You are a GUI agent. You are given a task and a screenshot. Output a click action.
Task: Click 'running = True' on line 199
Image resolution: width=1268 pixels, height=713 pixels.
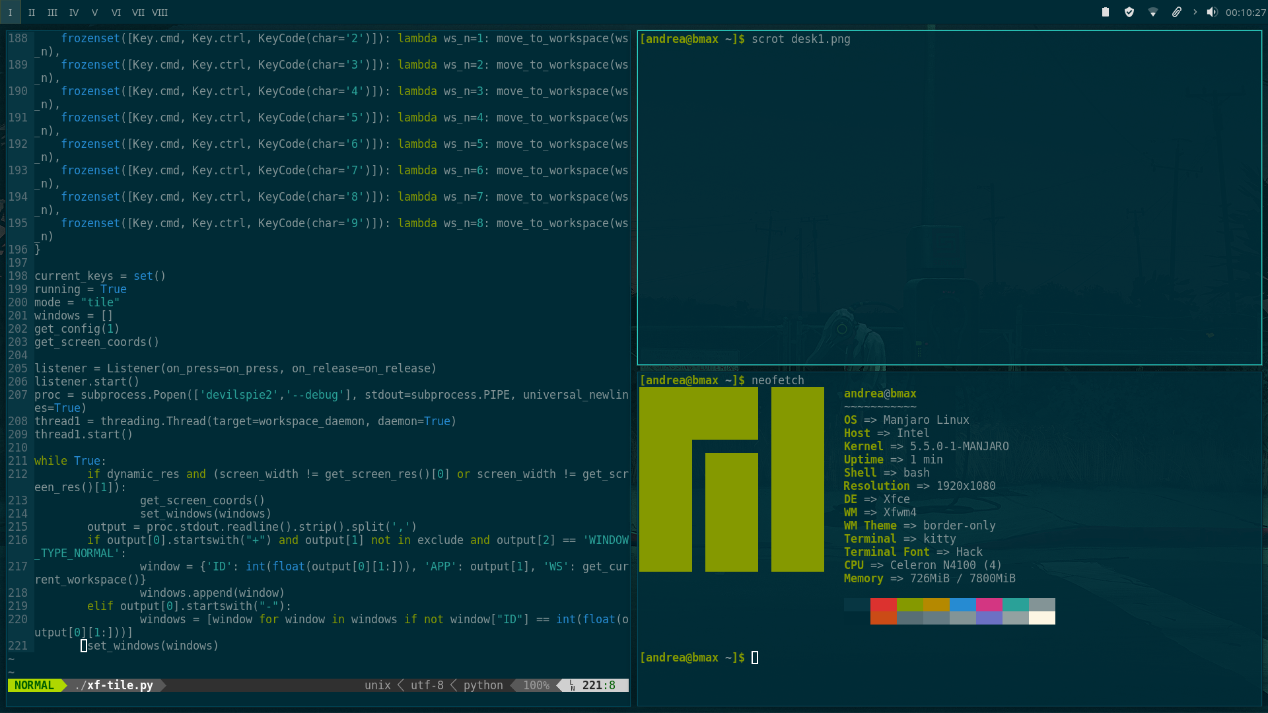click(81, 289)
